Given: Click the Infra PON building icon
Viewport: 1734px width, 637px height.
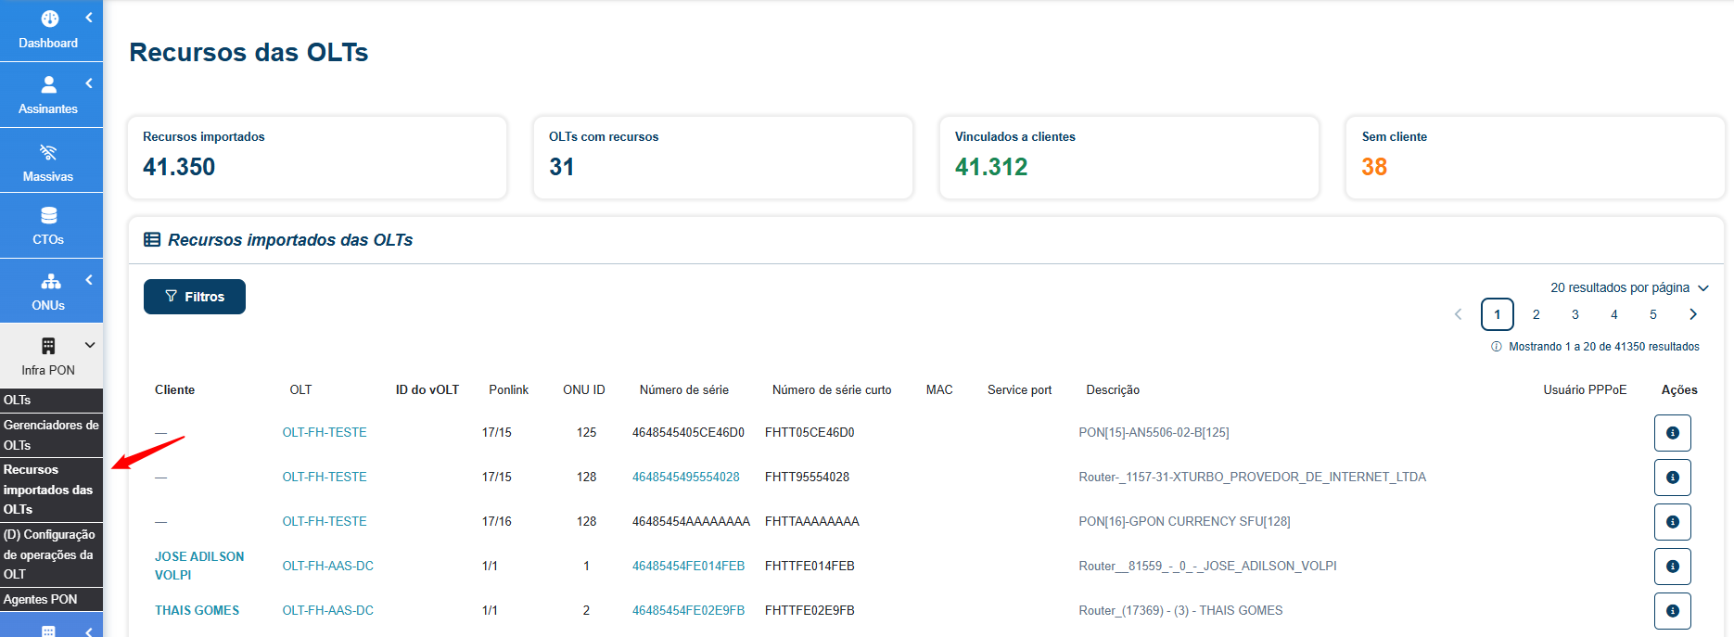Looking at the screenshot, I should [x=48, y=346].
